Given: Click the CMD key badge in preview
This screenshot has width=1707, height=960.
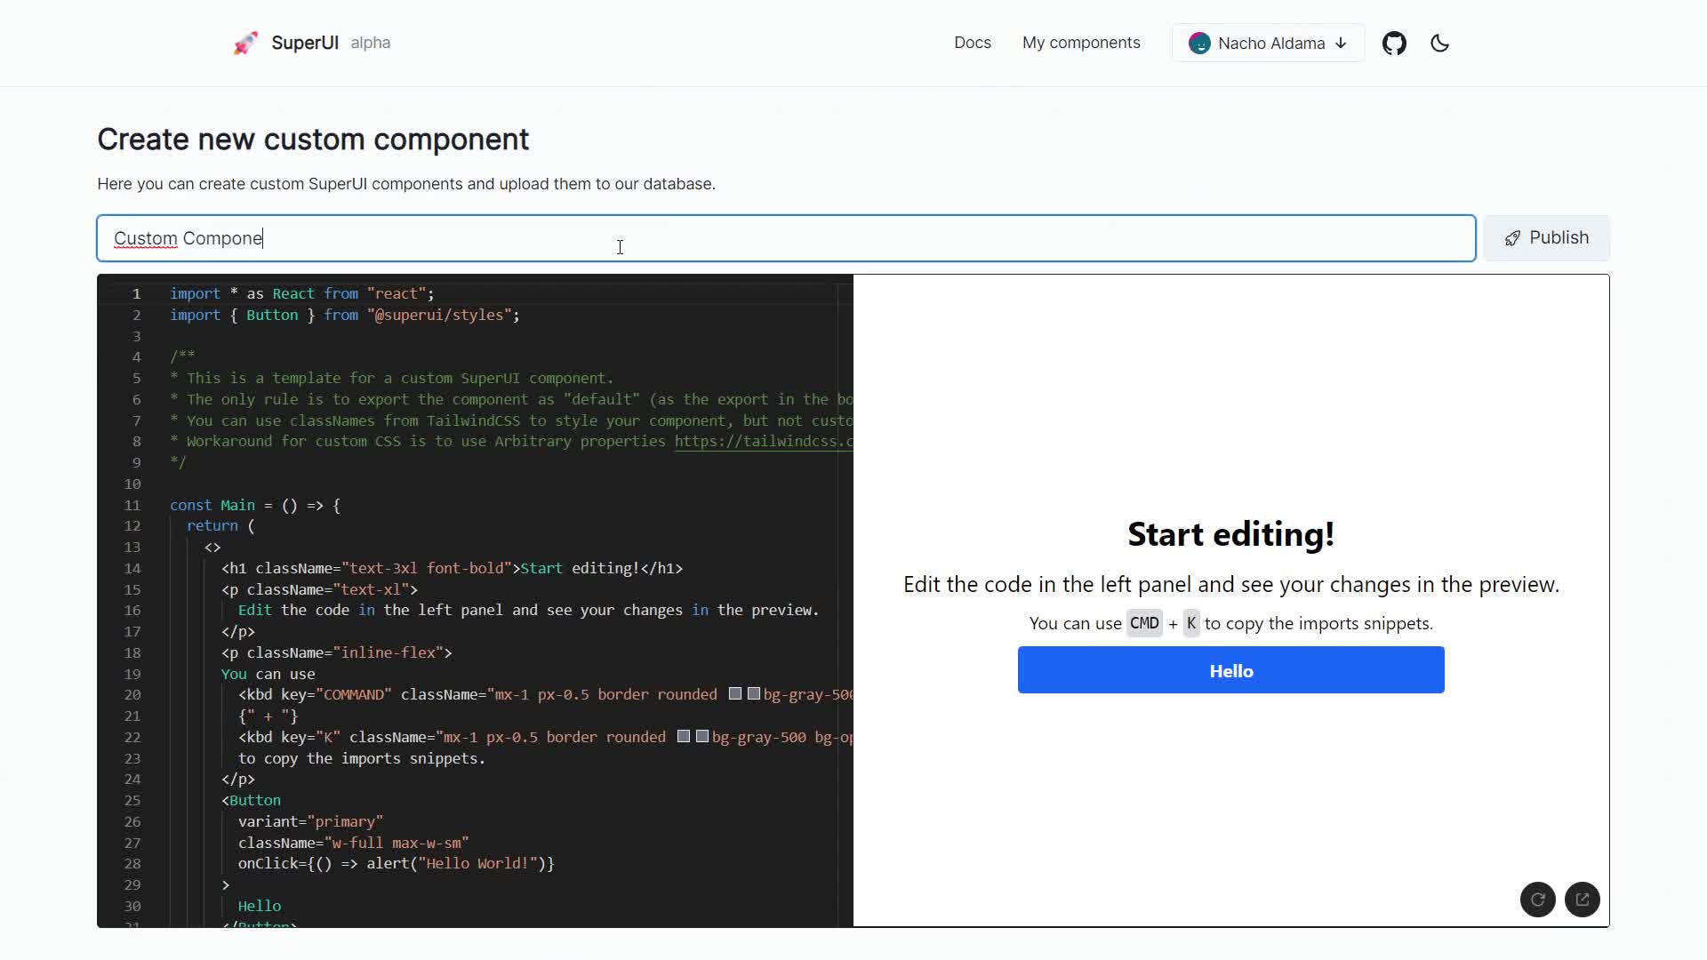Looking at the screenshot, I should coord(1143,623).
